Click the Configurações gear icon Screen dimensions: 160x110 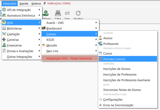[100, 99]
